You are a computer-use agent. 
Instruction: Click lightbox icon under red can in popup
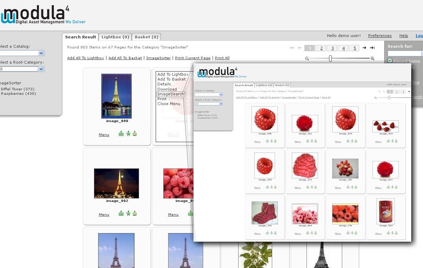pos(388,233)
